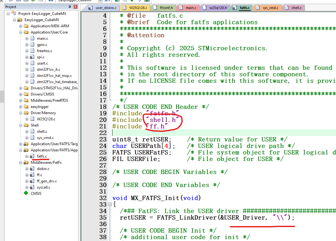Expand main.c include dependencies
Screen dimensions: 336x241
[x=27, y=38]
